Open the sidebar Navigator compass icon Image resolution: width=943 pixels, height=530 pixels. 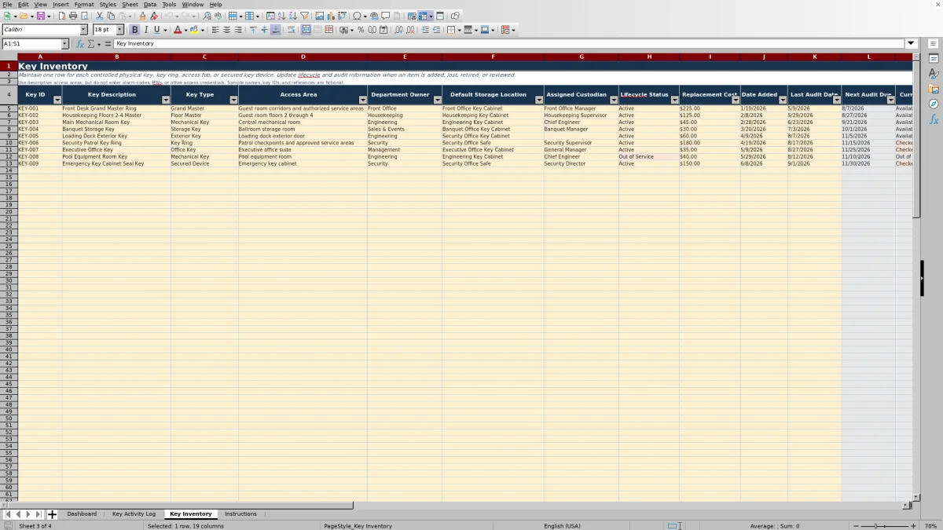tap(934, 104)
